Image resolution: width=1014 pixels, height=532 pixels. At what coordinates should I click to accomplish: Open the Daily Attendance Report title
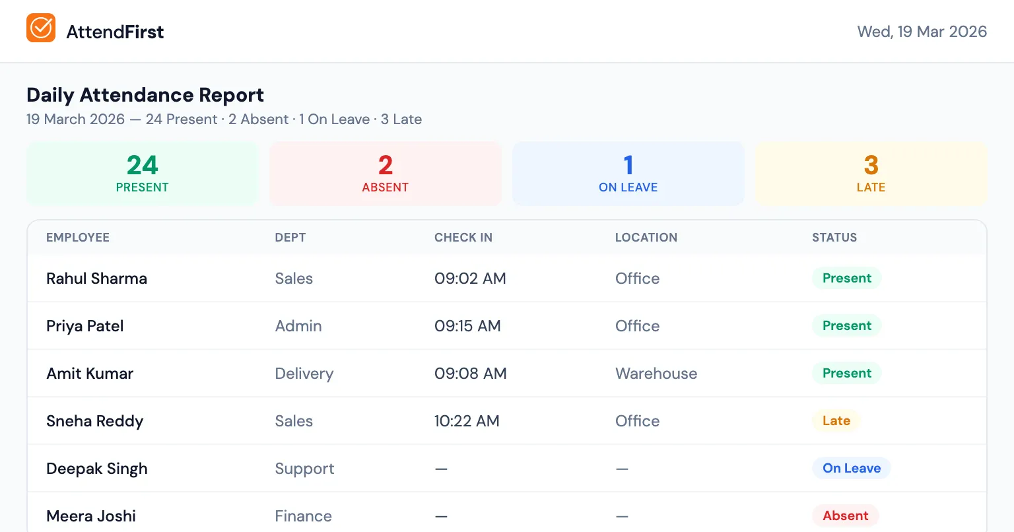145,94
